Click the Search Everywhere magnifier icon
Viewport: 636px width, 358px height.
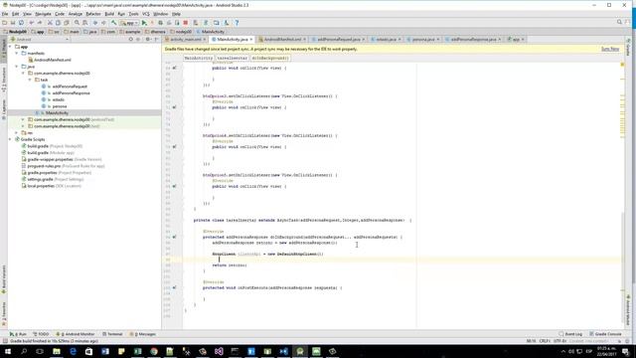[x=619, y=22]
